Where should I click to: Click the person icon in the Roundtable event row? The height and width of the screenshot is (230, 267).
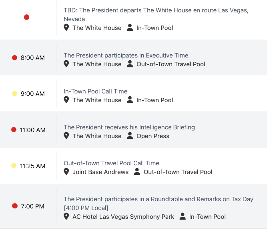click(183, 216)
